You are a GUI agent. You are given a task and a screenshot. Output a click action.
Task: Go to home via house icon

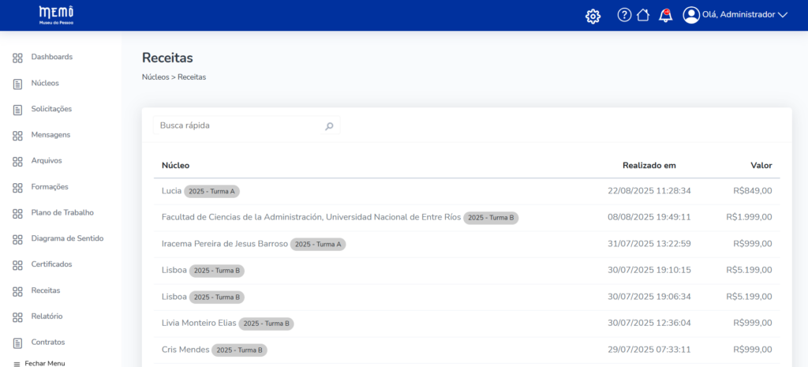point(643,15)
